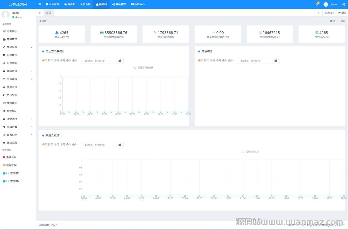Click date range field in 关注人数统计
Viewport: 348px width, 230px height.
click(98, 145)
